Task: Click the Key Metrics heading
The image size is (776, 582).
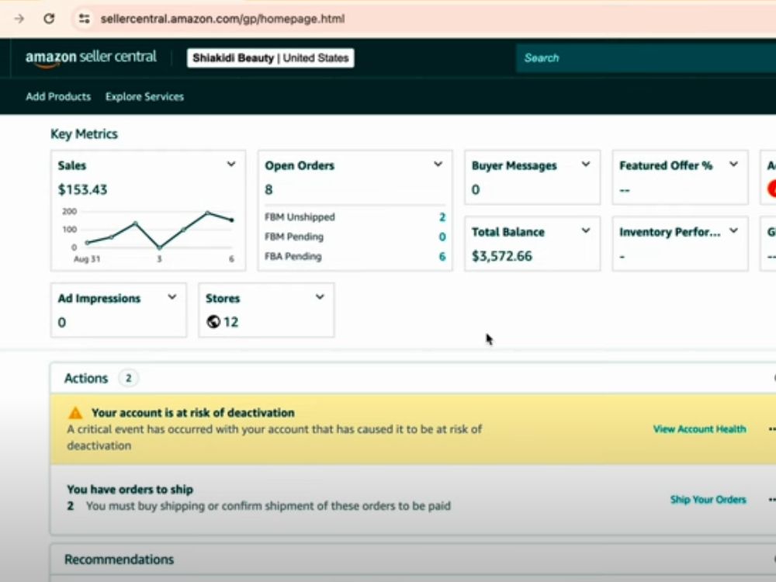Action: (x=84, y=134)
